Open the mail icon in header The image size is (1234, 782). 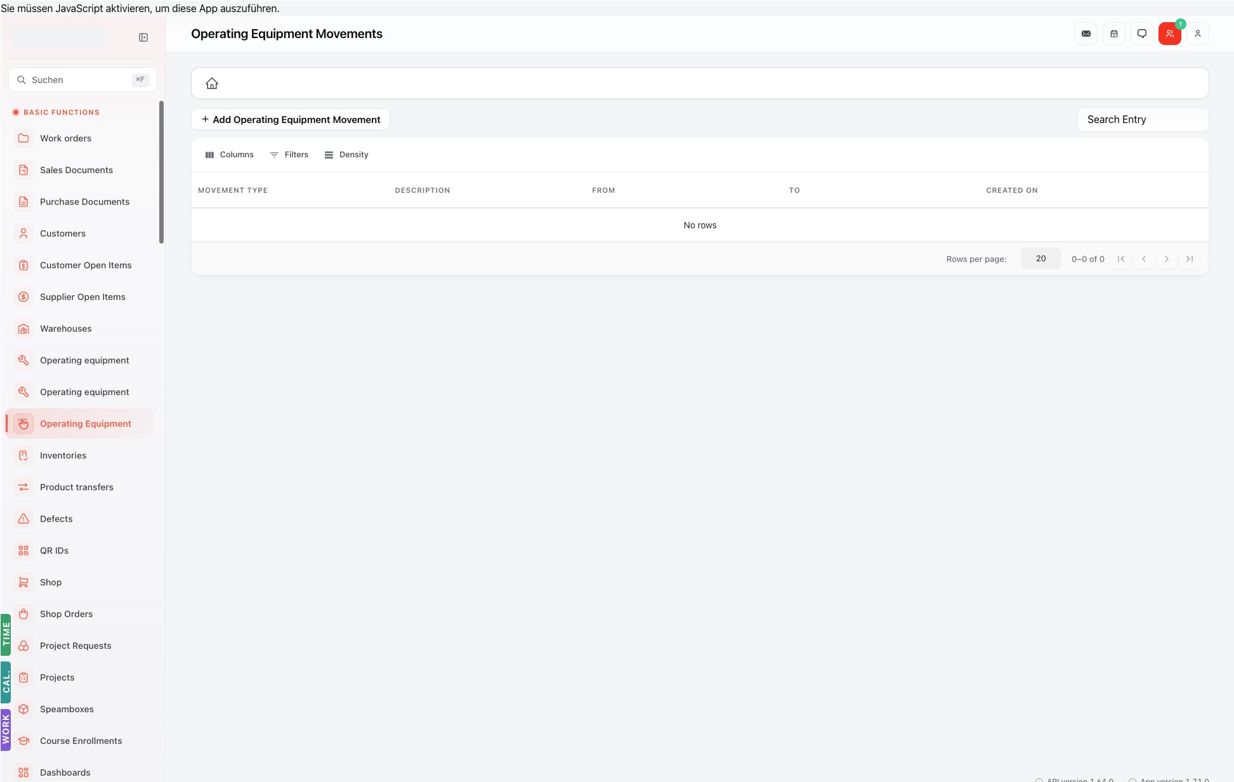[1086, 34]
